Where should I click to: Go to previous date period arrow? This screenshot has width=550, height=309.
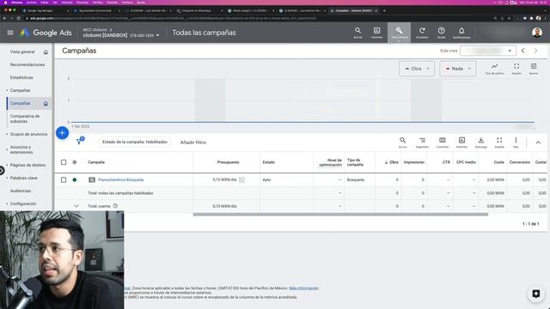[522, 51]
